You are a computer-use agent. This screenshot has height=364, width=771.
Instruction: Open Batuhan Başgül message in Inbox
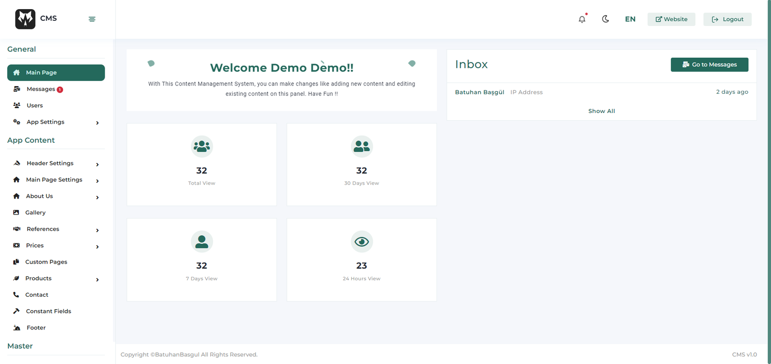479,92
